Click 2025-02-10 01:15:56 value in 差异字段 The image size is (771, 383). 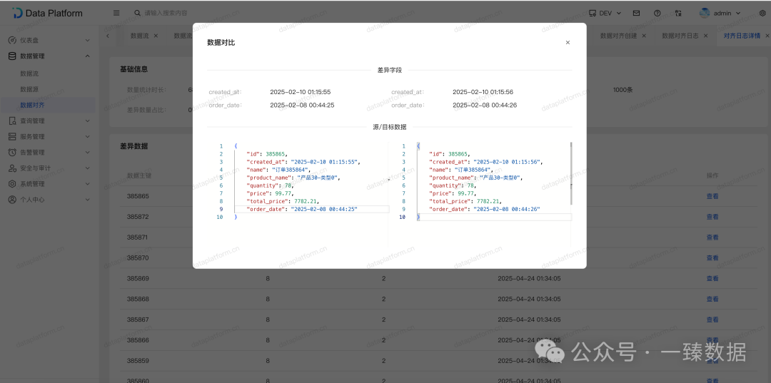click(483, 92)
